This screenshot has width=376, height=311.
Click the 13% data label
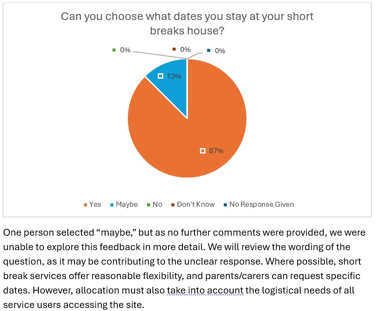[x=174, y=76]
